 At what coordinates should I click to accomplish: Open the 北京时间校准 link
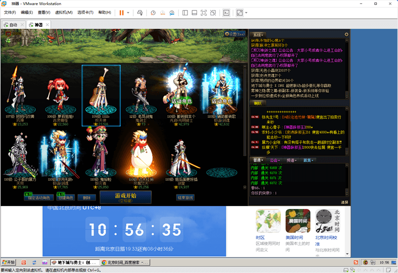pos(326,241)
